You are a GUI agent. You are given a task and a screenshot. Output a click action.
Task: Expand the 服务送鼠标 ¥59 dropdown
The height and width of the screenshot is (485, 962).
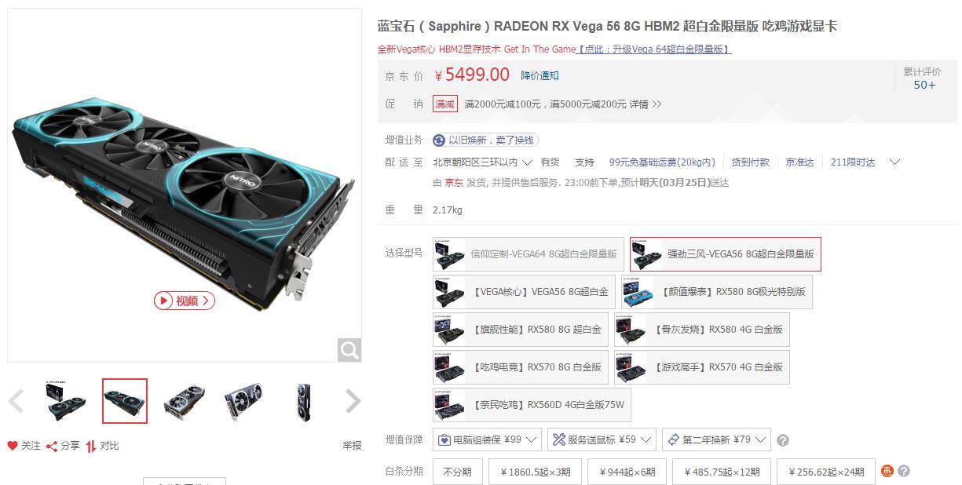coord(602,439)
